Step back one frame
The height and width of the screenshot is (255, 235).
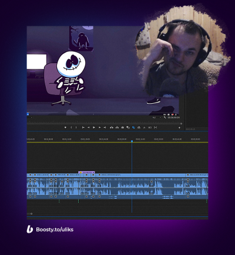click(x=89, y=127)
